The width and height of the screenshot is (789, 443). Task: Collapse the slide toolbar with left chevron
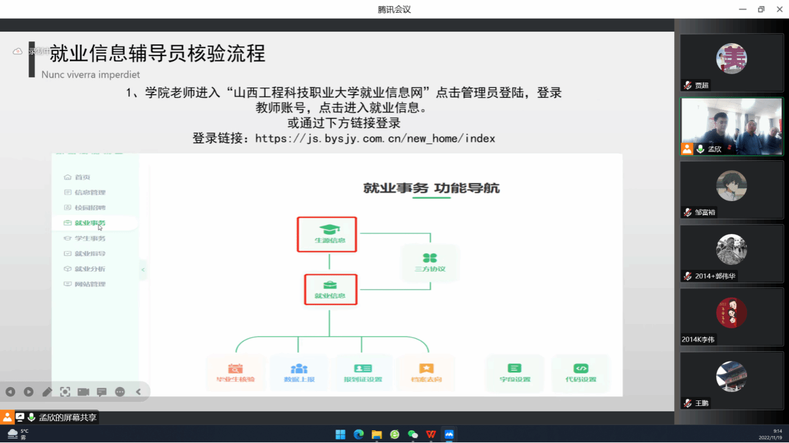pos(139,392)
